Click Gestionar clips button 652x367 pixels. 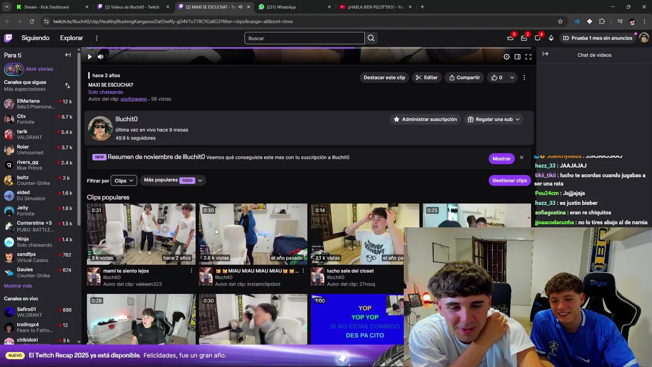(x=509, y=180)
